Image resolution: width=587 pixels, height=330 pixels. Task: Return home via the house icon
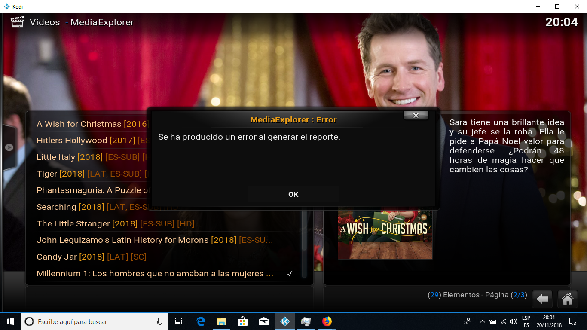tap(567, 299)
